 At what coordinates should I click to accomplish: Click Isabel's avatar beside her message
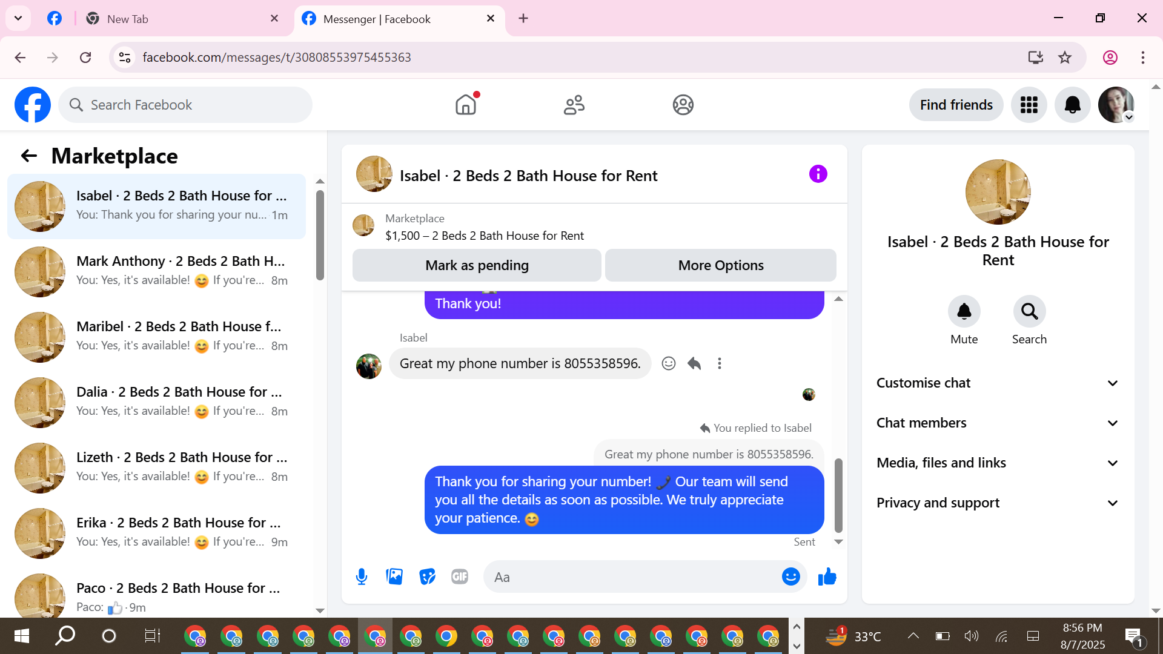(368, 366)
